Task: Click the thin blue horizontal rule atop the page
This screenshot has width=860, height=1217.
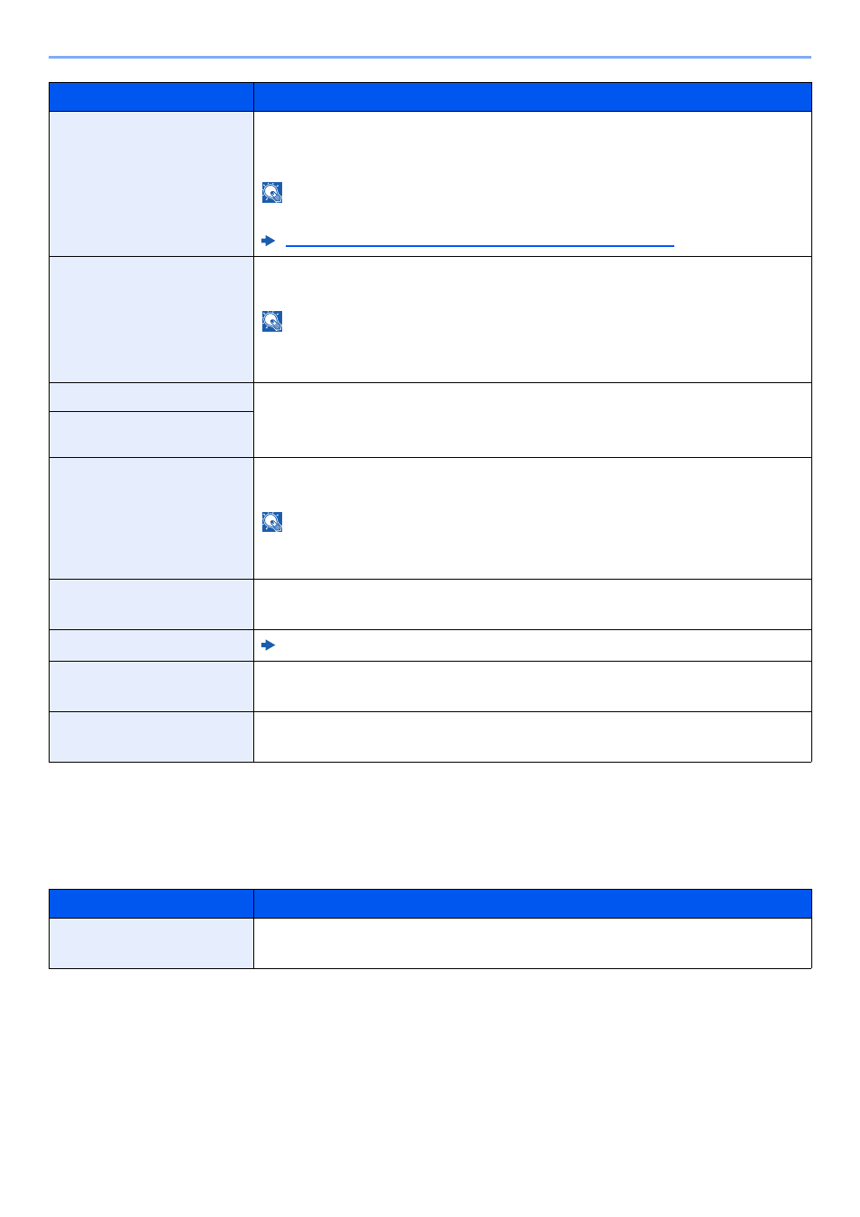Action: (430, 57)
